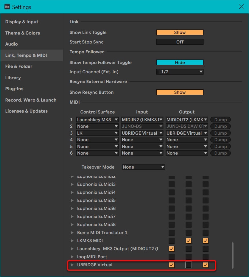The width and height of the screenshot is (249, 277).
Task: Switch to the Audio settings tab
Action: 12,44
